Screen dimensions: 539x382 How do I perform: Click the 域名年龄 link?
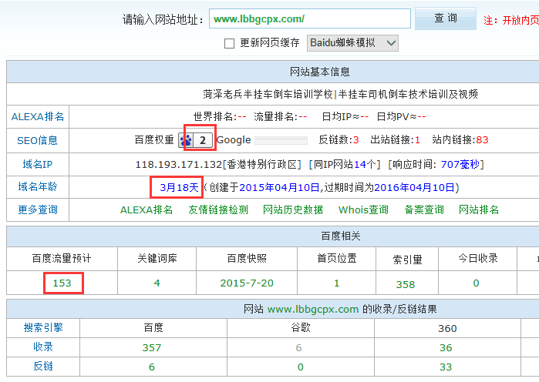(37, 186)
